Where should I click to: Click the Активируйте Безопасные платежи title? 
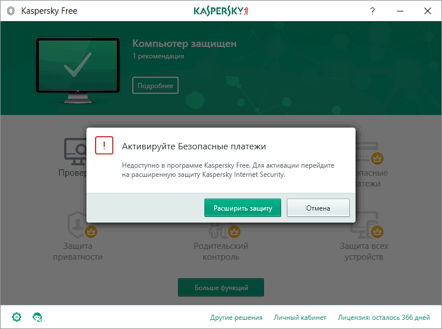tap(194, 146)
